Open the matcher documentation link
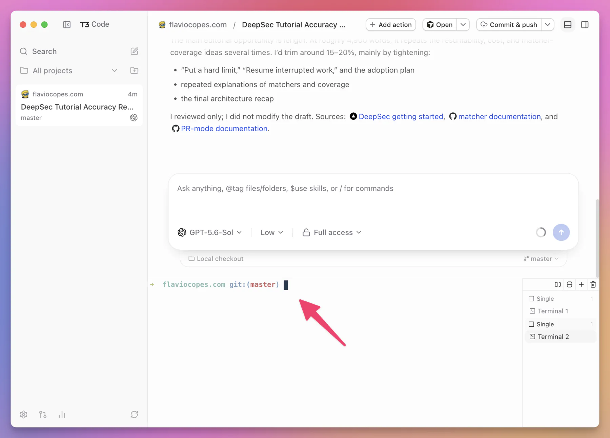Image resolution: width=610 pixels, height=438 pixels. (500, 116)
